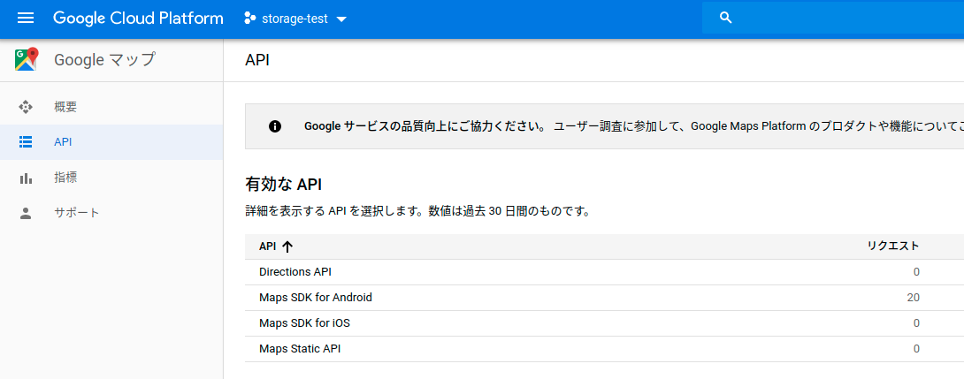Click the storage-test project icon

249,19
